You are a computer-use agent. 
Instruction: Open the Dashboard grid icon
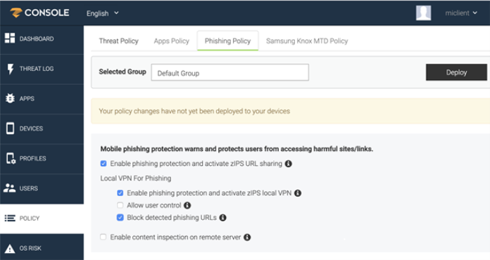click(x=10, y=38)
